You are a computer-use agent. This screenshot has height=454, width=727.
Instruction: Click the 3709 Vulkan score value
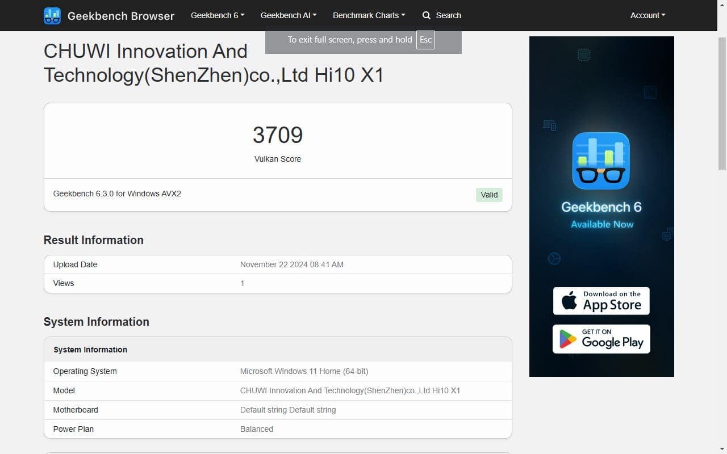(278, 135)
